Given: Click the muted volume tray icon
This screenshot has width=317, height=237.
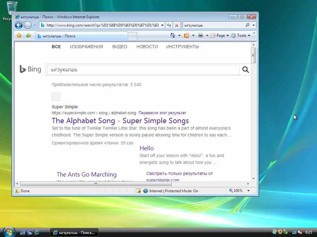Looking at the screenshot, I should click(x=300, y=232).
